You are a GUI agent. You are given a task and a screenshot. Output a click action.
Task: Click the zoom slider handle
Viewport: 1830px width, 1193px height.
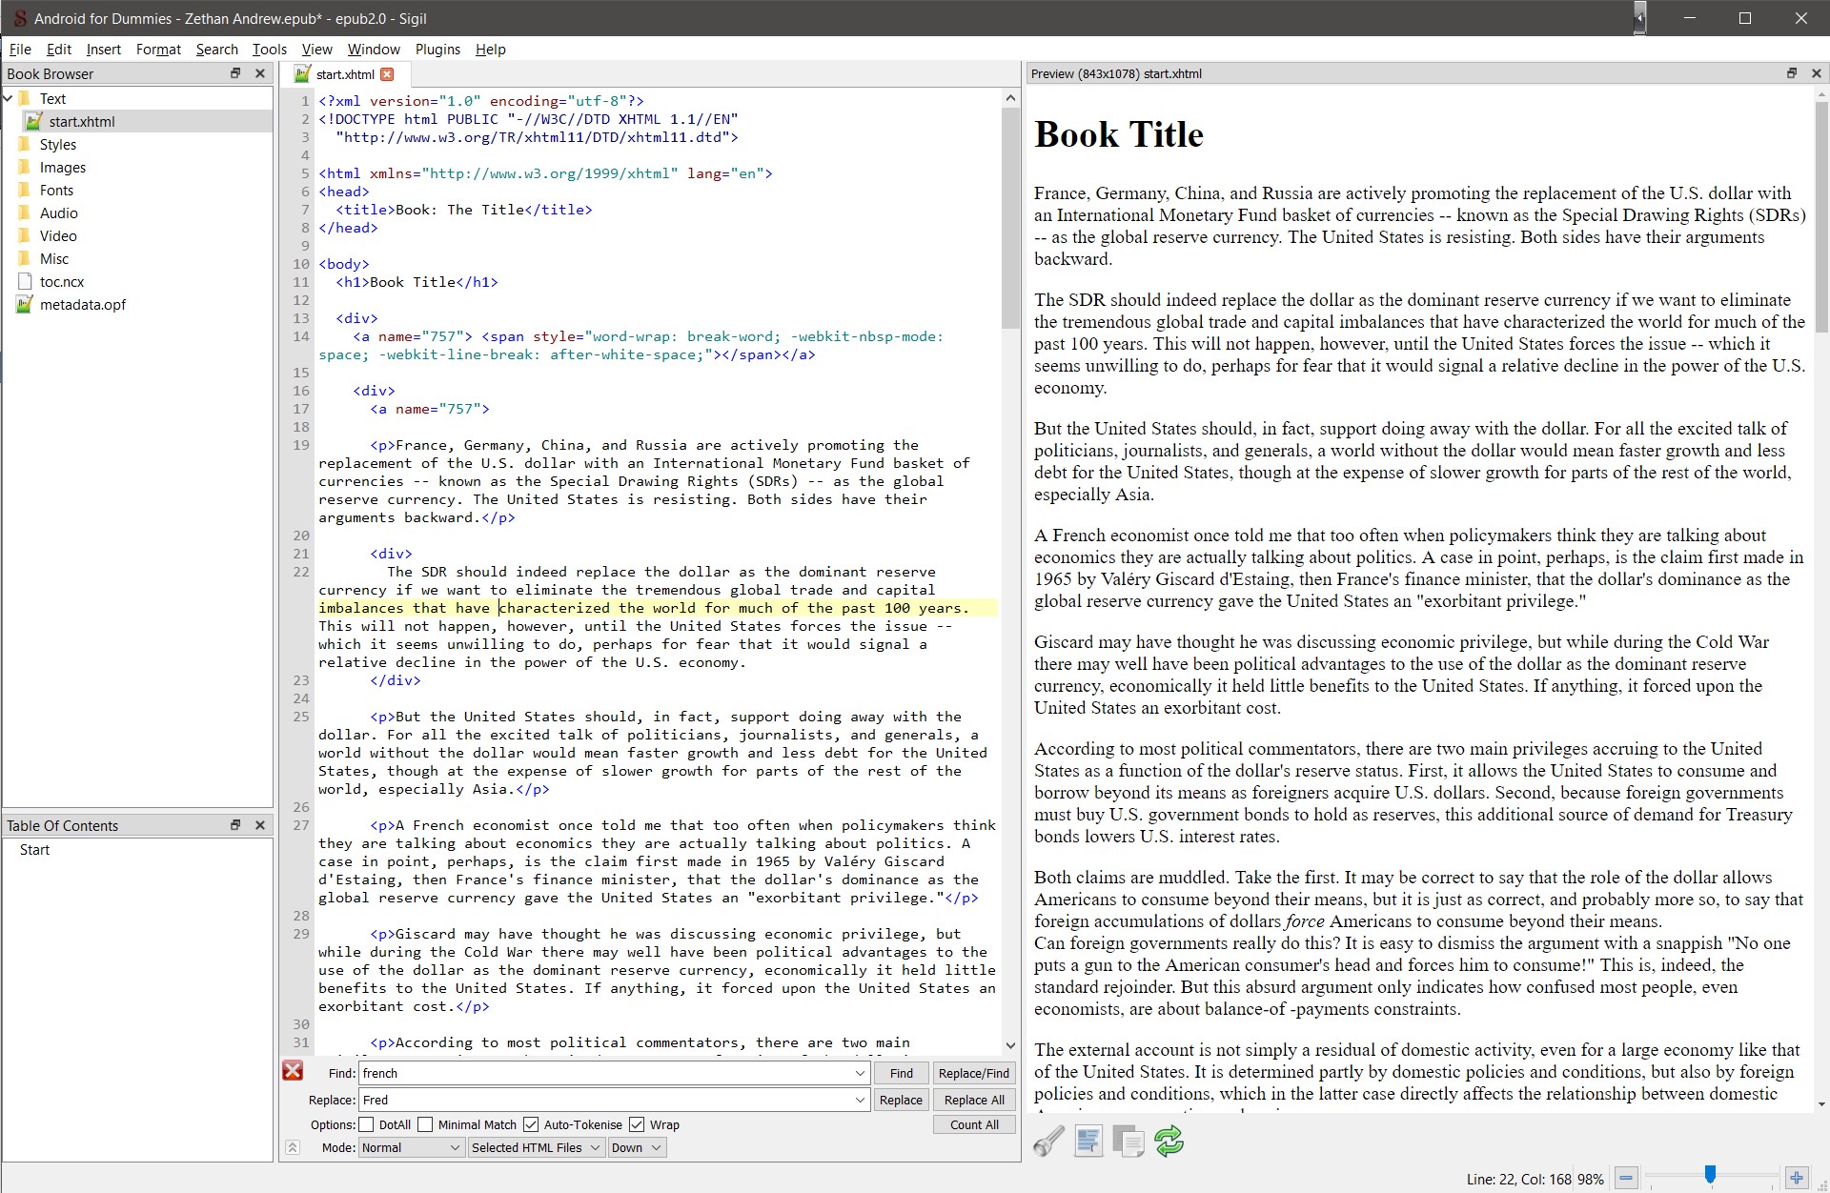[1710, 1176]
